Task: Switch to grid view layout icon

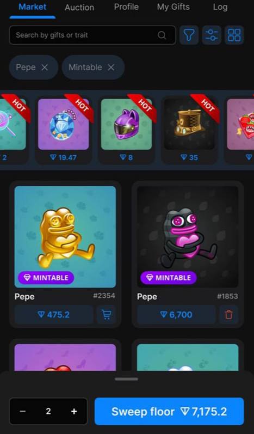Action: click(234, 35)
